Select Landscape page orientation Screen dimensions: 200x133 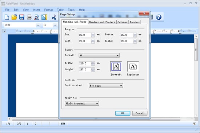133,67
